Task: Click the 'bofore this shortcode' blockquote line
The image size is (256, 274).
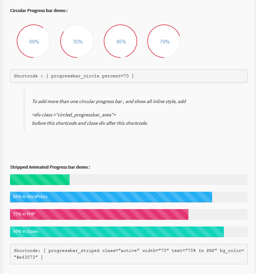Action: pyautogui.click(x=90, y=123)
